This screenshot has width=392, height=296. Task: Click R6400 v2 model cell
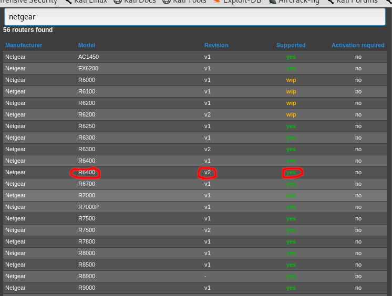(87, 172)
